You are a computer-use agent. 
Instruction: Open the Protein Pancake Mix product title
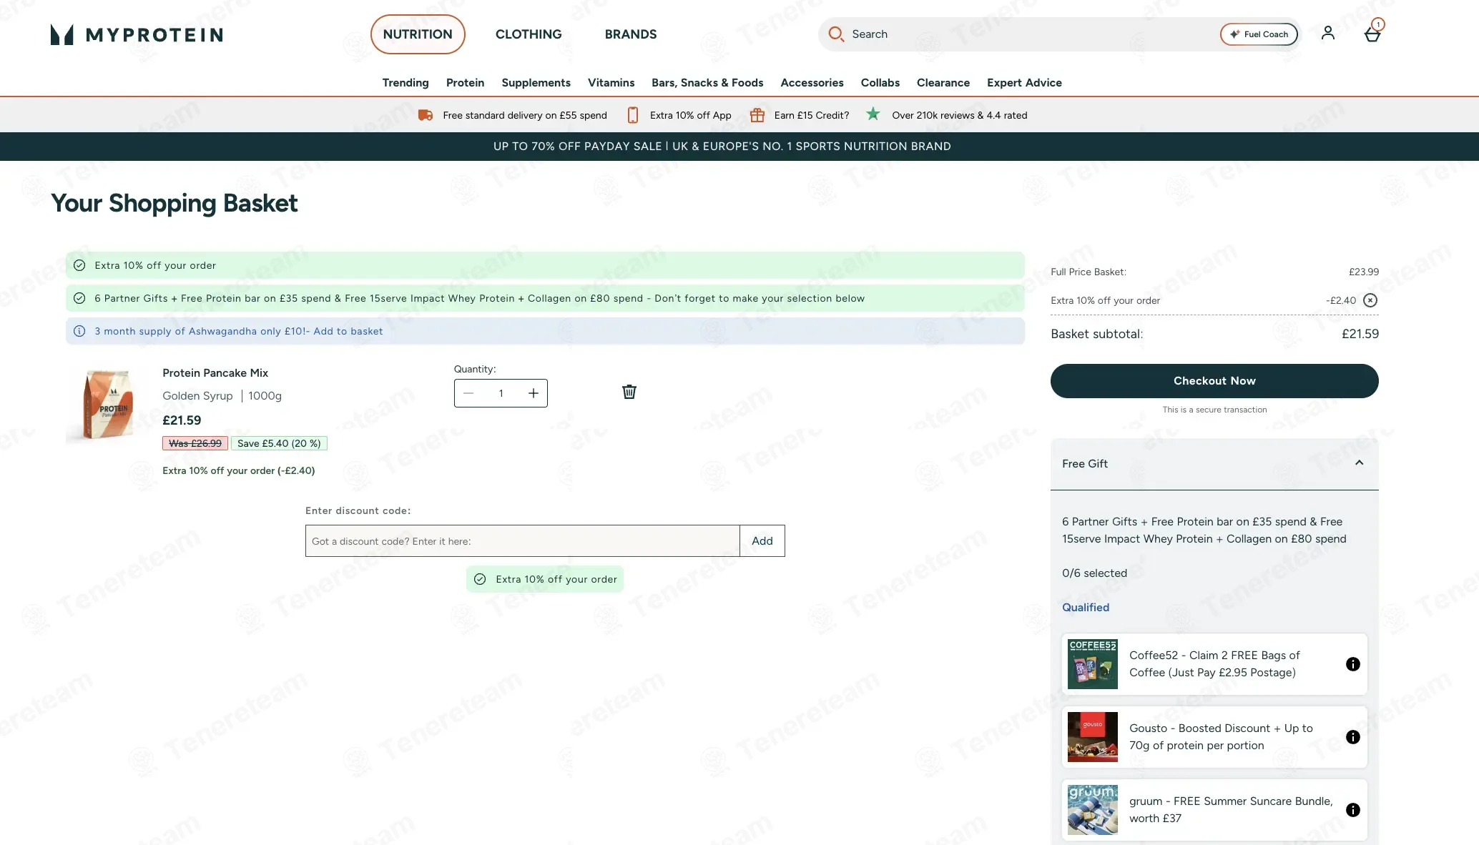coord(215,373)
